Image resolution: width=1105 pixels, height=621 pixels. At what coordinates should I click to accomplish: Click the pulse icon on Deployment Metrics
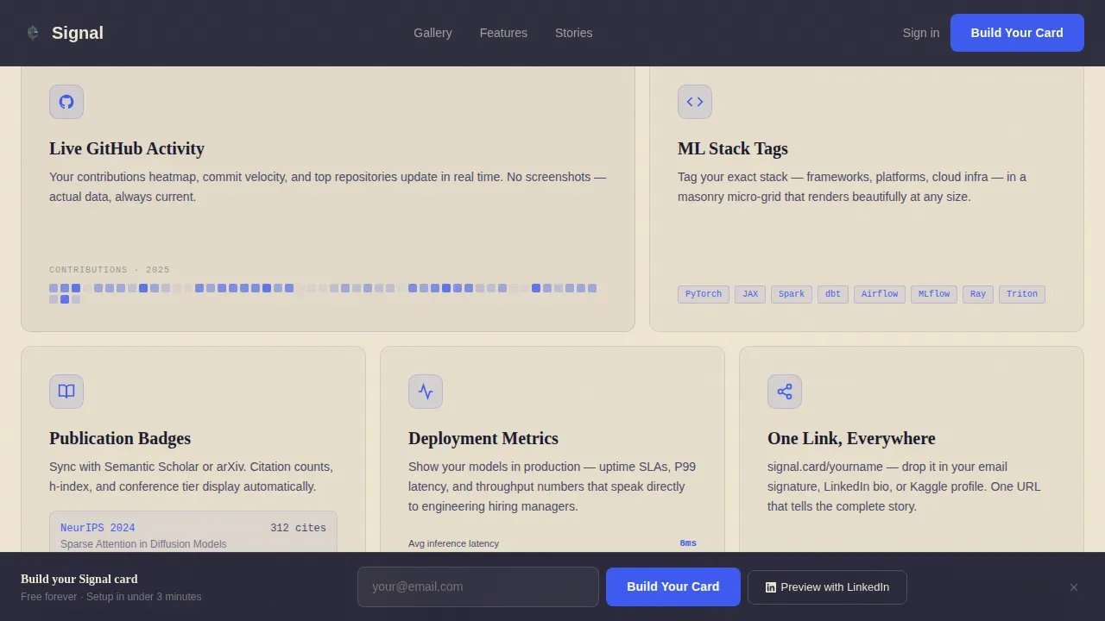click(426, 392)
